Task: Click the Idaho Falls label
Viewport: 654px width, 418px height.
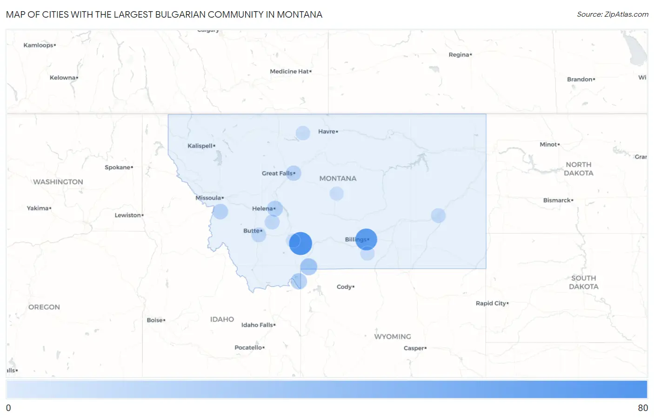Action: tap(258, 325)
